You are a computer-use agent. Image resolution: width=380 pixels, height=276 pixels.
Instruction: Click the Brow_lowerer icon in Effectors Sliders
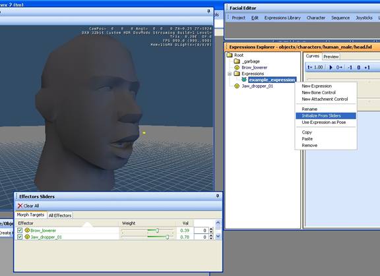(x=27, y=231)
